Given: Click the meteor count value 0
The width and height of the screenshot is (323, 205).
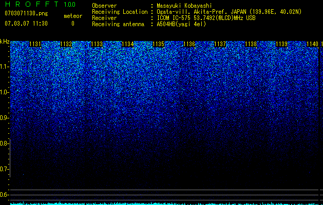Looking at the screenshot, I should click(73, 24).
